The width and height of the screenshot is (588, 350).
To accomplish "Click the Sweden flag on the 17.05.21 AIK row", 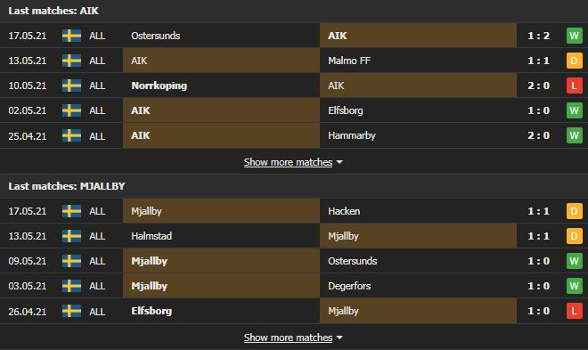I will [x=71, y=36].
